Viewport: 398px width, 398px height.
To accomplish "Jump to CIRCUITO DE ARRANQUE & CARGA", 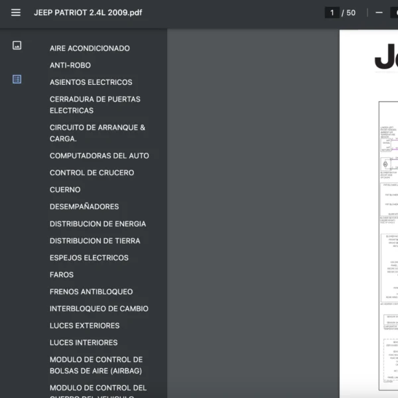I will pos(98,133).
